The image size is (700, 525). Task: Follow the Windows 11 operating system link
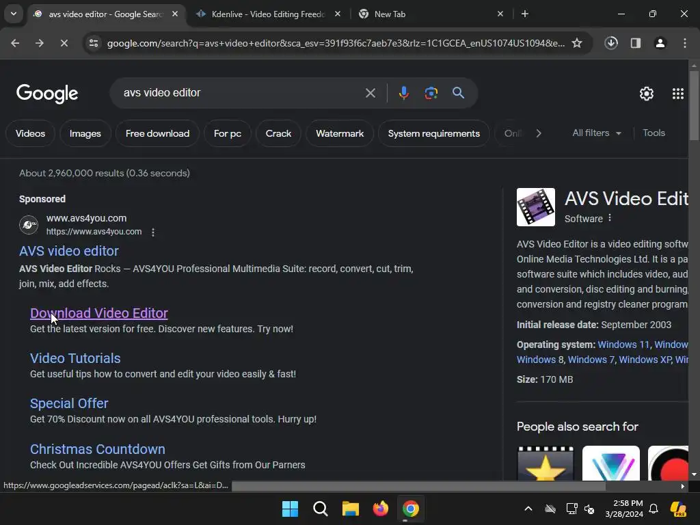623,345
